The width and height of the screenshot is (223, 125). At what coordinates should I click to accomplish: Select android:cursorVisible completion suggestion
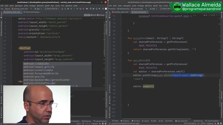[x=57, y=70]
